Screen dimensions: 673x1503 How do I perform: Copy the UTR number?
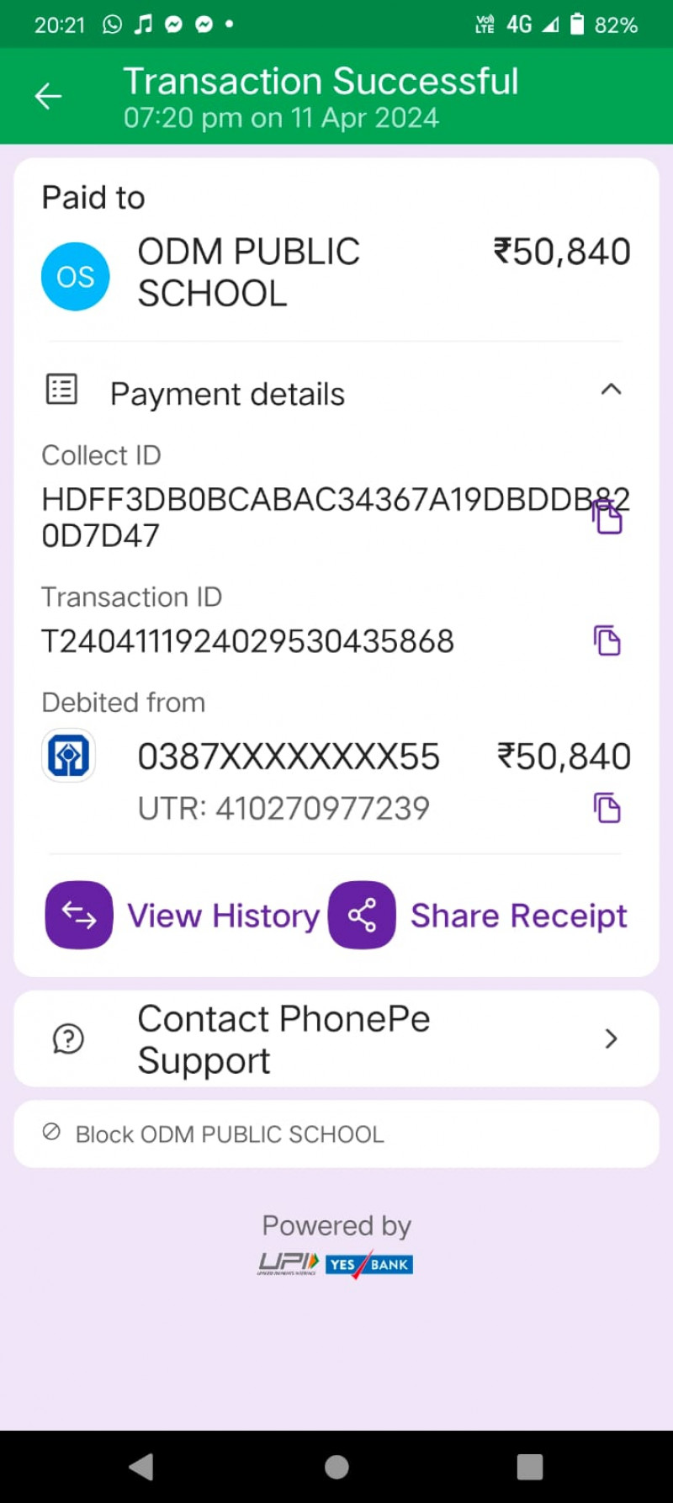[607, 808]
